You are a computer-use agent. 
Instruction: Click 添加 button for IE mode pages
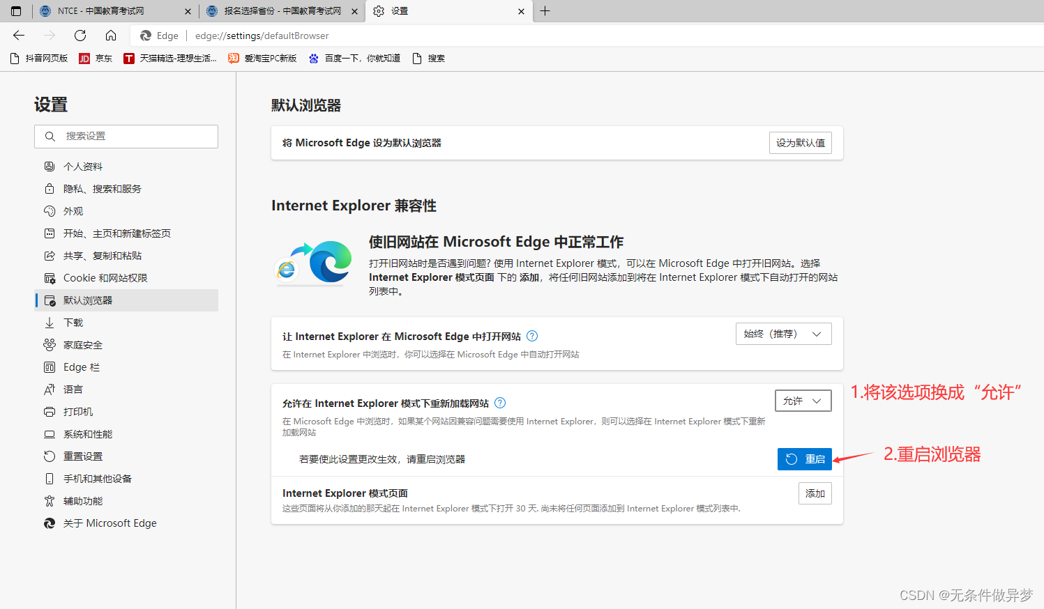point(815,493)
